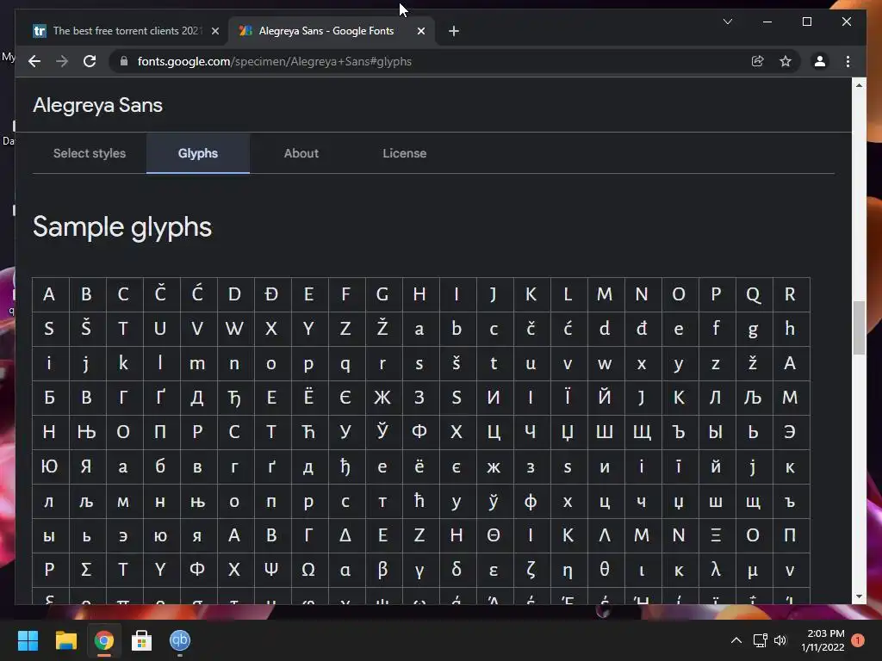The width and height of the screenshot is (882, 661).
Task: Reload the Google Fonts page
Action: [90, 61]
